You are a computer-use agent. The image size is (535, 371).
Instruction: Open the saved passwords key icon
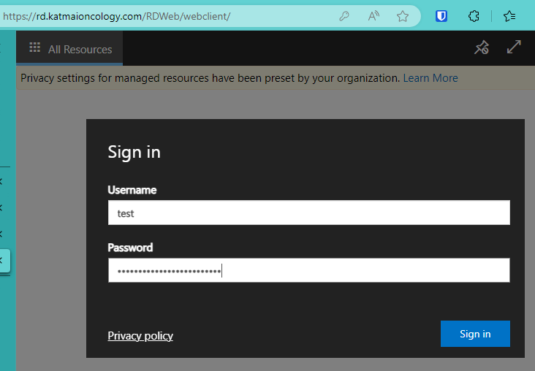point(344,16)
